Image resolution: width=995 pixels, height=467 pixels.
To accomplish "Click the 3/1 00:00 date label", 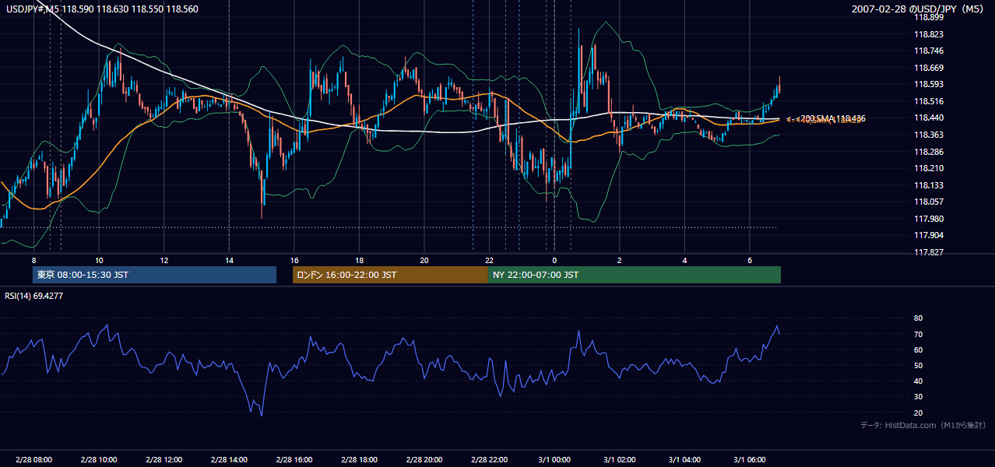I will point(554,460).
